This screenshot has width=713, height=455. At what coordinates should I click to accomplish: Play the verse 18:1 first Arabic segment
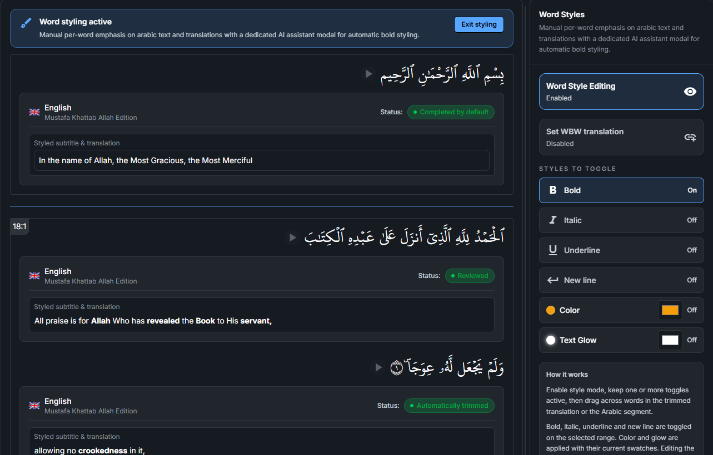[x=292, y=237]
